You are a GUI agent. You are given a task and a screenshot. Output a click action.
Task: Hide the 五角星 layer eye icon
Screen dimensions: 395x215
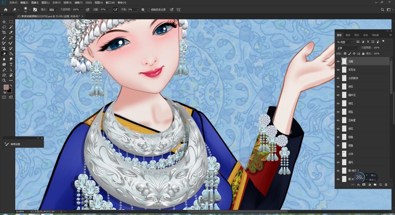point(338,120)
